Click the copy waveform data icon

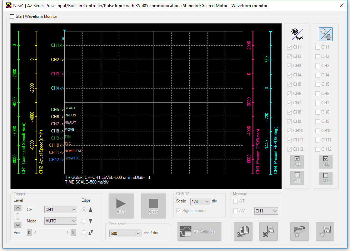pos(243,231)
